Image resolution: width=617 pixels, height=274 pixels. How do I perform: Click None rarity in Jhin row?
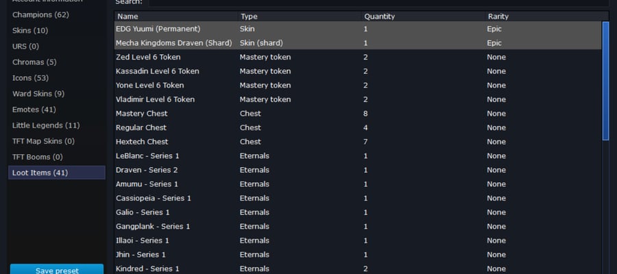[496, 255]
